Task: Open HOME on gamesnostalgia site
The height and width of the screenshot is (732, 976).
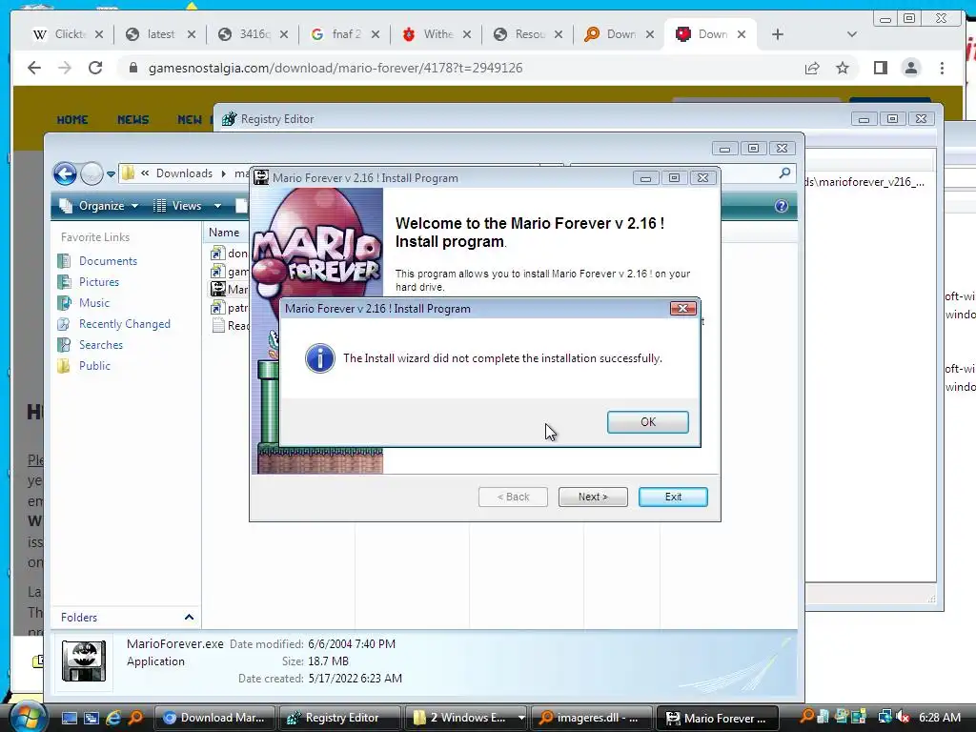Action: click(72, 119)
